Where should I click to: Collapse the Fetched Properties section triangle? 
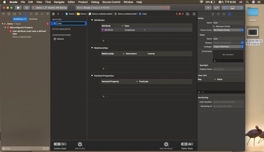[x=92, y=76]
